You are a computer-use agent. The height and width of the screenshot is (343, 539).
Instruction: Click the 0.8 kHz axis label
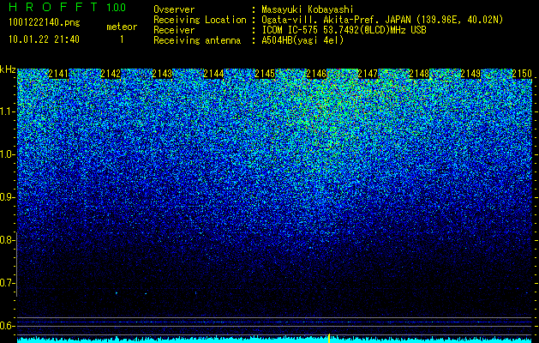point(7,240)
